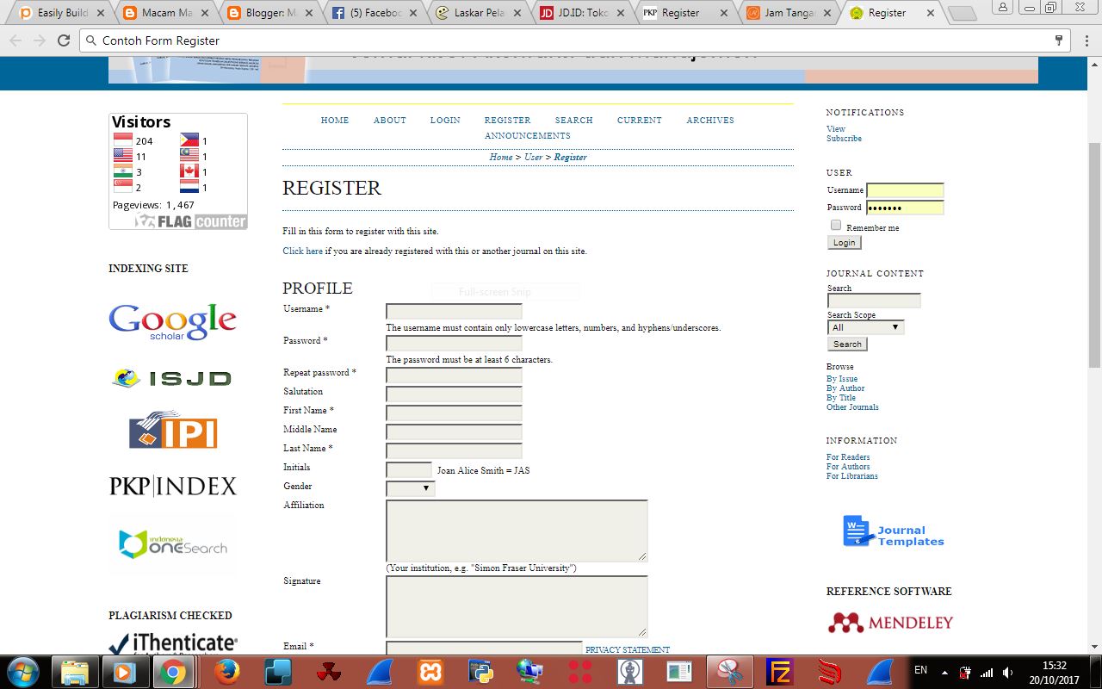
Task: Focus the Journal Content search box
Action: point(874,301)
